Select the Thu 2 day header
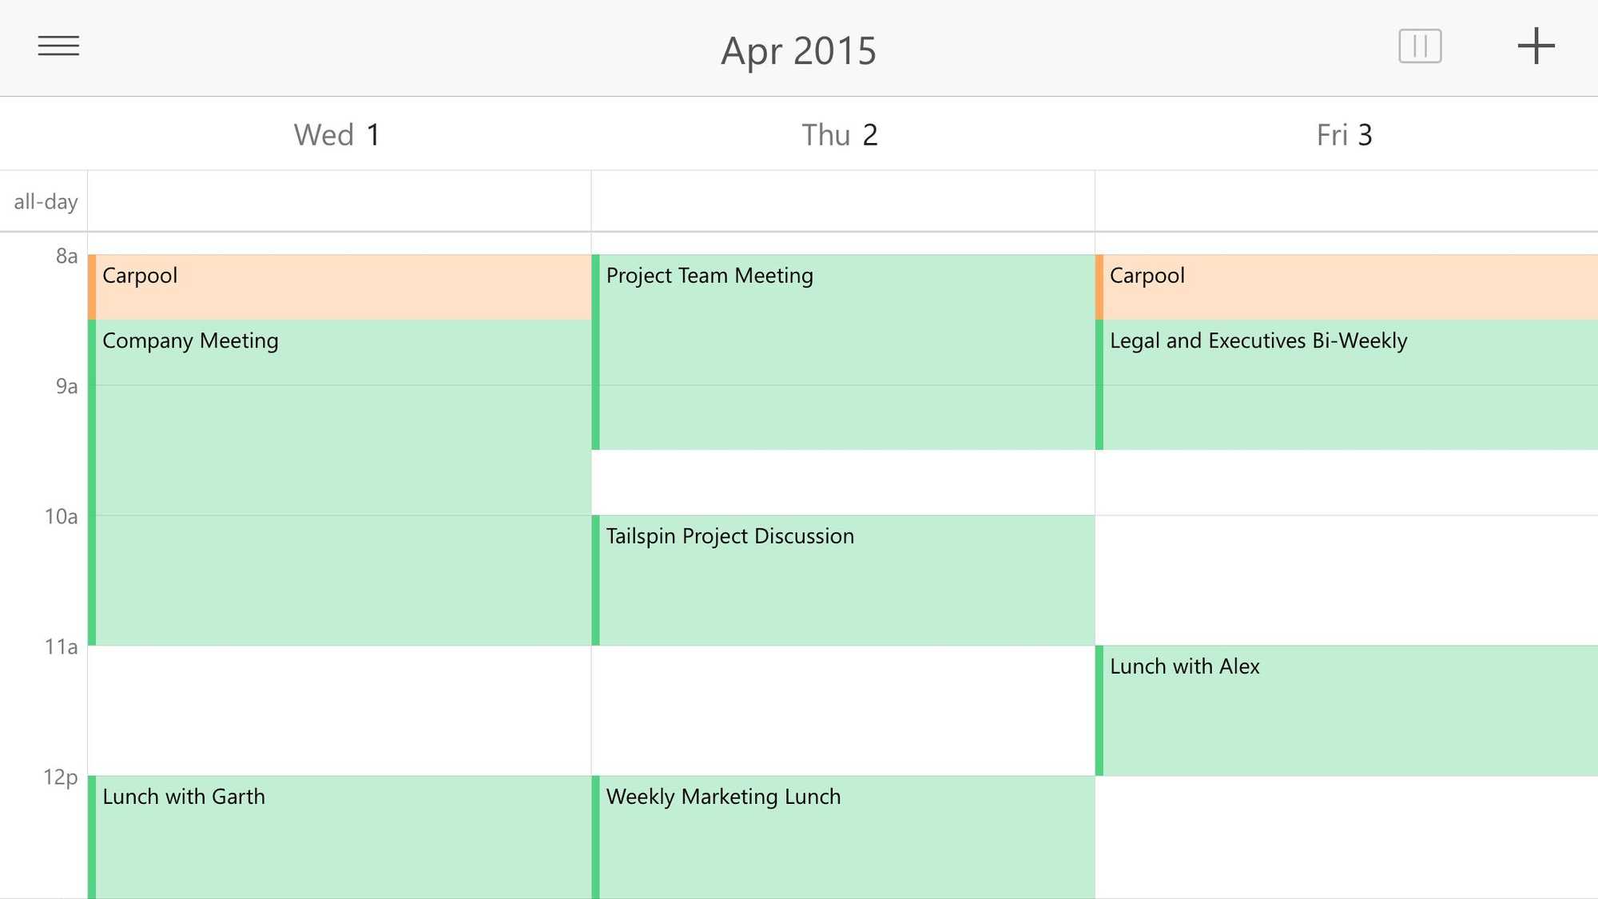Image resolution: width=1598 pixels, height=899 pixels. pos(840,135)
